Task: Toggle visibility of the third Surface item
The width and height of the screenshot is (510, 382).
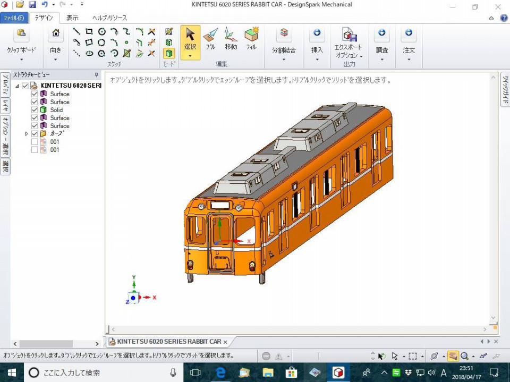Action: pos(35,118)
